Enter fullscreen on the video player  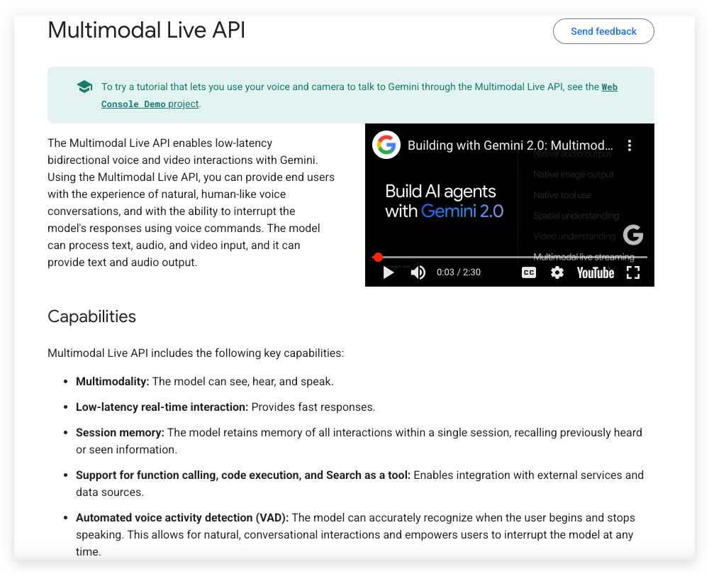click(x=633, y=272)
